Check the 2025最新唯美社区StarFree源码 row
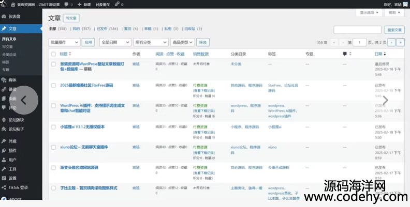 coord(54,85)
